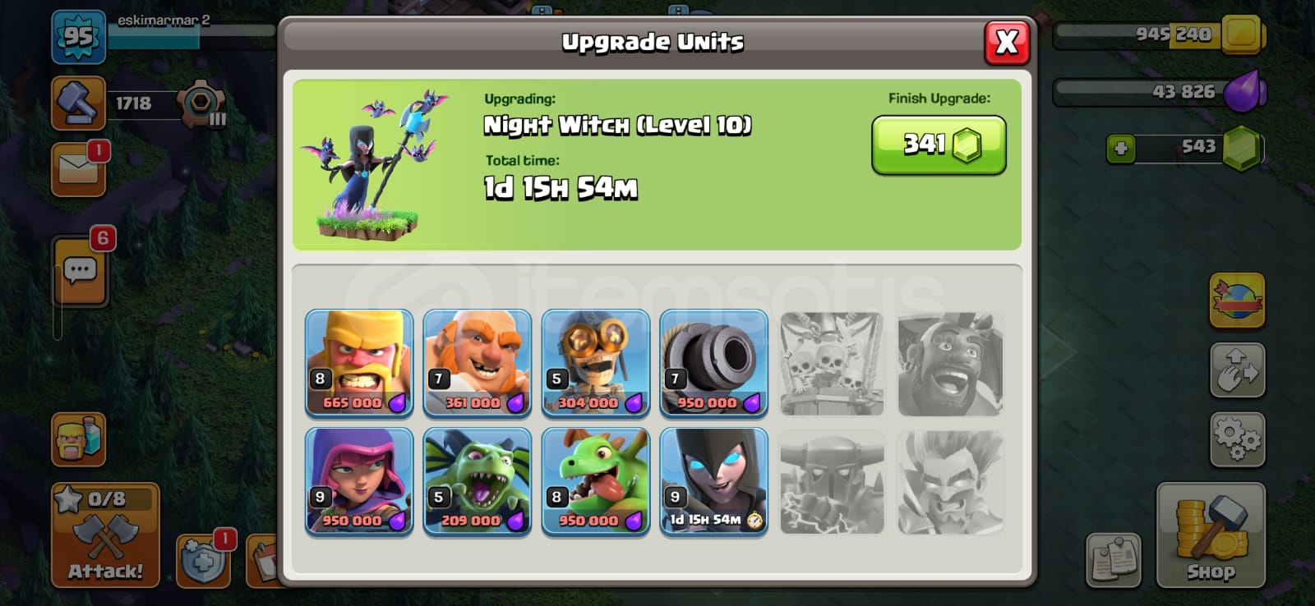1315x606 pixels.
Task: Open the settings gears button
Action: [x=1237, y=439]
